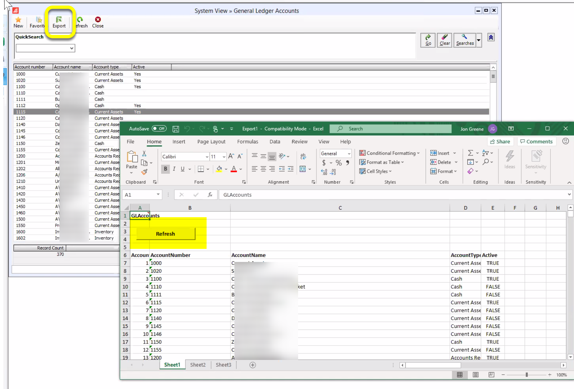This screenshot has width=574, height=389.
Task: Click the New Sheet plus icon
Action: (x=253, y=365)
